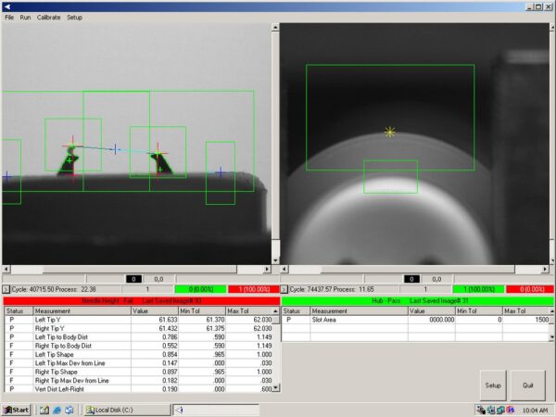Click the yellow star marker on the hub image

390,132
